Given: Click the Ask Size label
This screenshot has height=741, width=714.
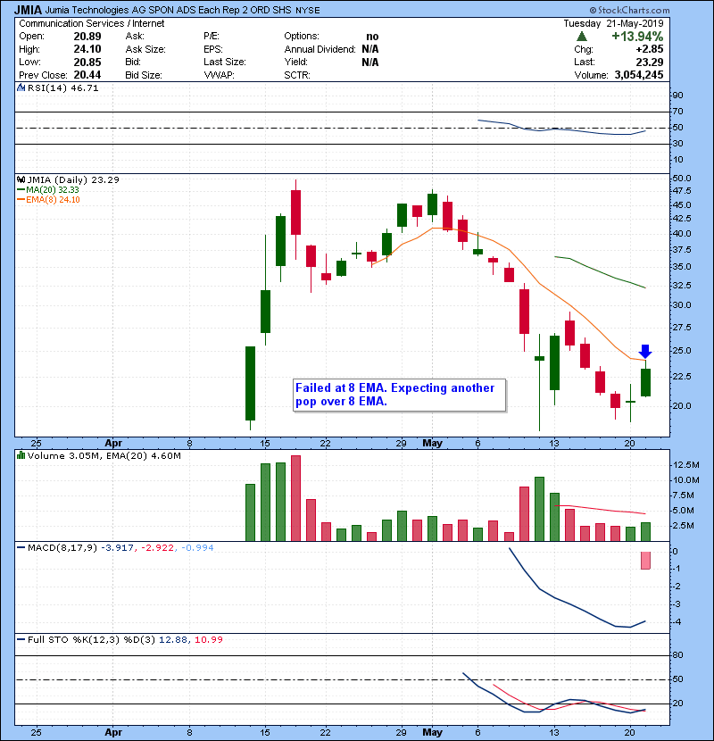Looking at the screenshot, I should pos(145,49).
